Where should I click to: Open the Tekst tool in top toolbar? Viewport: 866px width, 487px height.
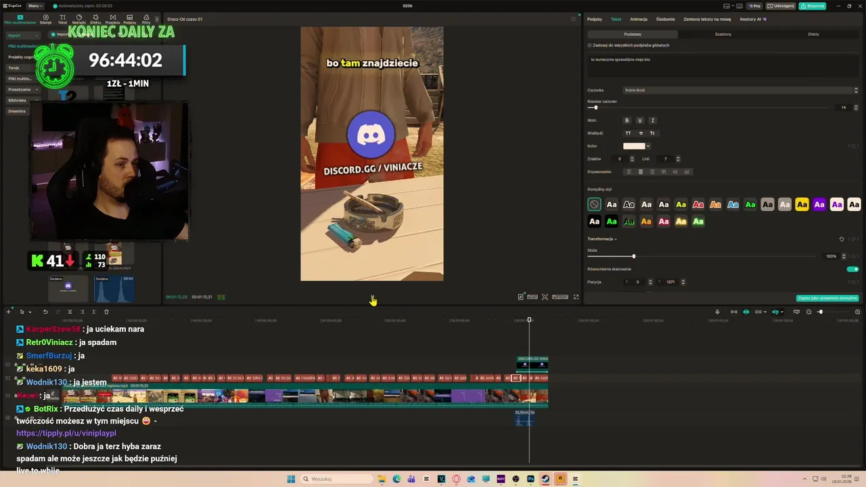point(62,19)
